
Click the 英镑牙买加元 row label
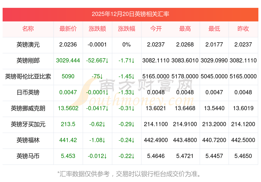click(x=28, y=124)
